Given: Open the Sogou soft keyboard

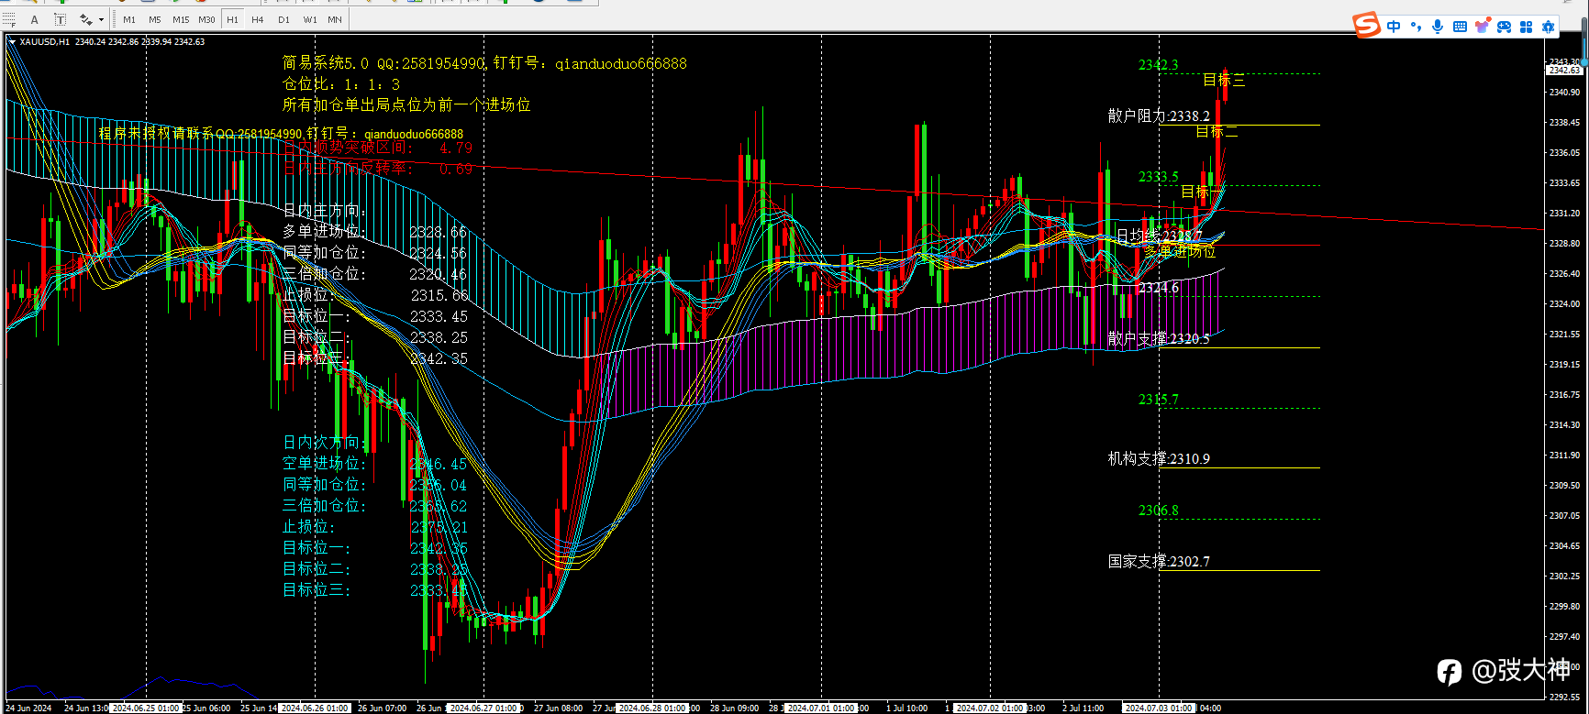Looking at the screenshot, I should pos(1460,27).
